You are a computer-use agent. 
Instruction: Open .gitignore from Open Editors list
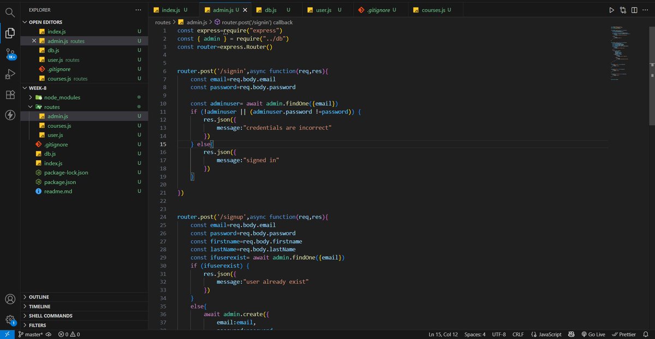click(x=84, y=69)
